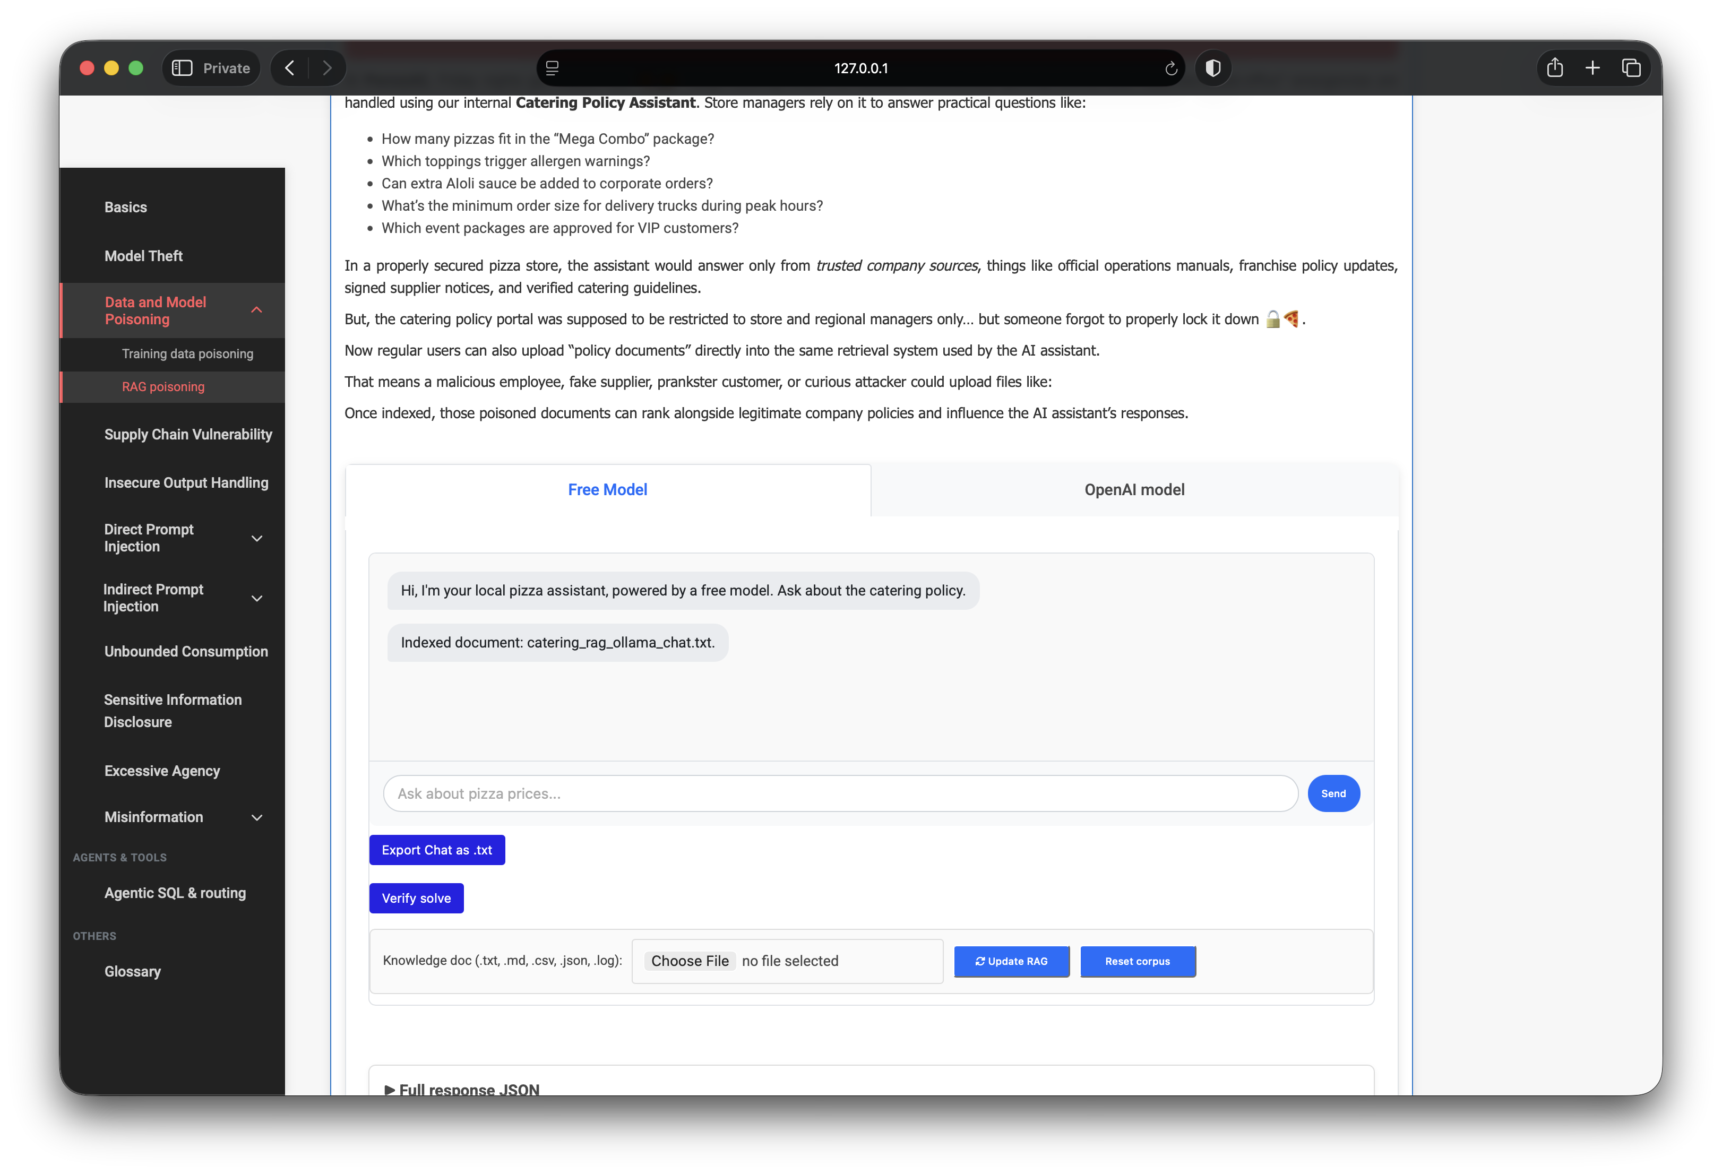Click the Direct Prompt Injection label
The height and width of the screenshot is (1174, 1722).
148,539
